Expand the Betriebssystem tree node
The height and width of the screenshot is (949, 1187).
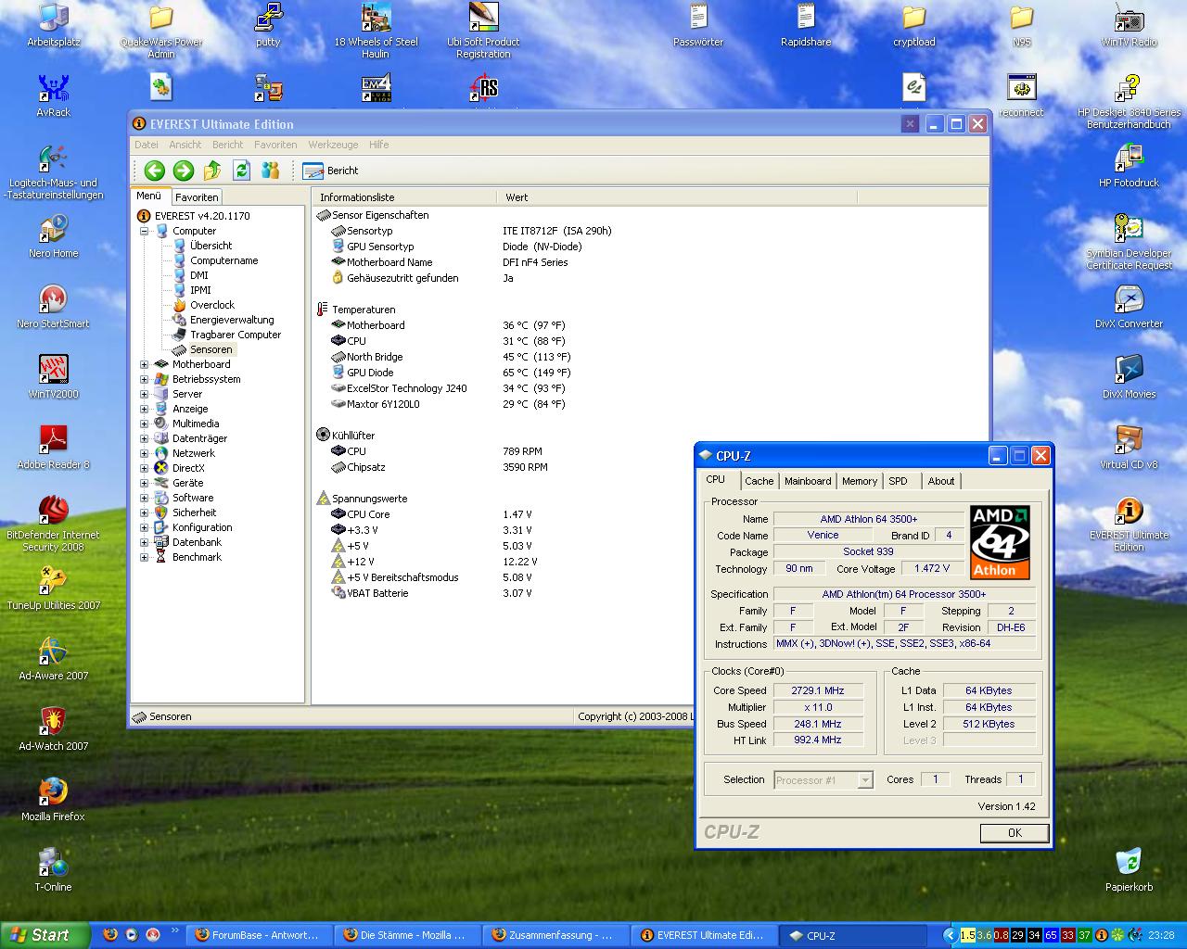(x=145, y=379)
